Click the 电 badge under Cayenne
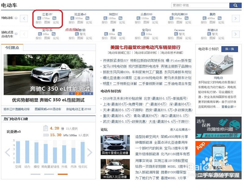Screen dimensions: 244x183 176,34
